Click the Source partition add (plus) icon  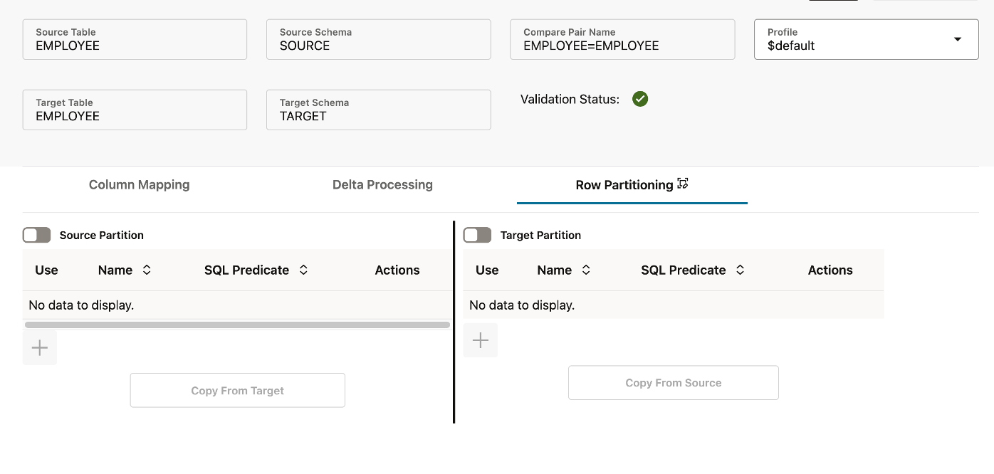tap(40, 348)
